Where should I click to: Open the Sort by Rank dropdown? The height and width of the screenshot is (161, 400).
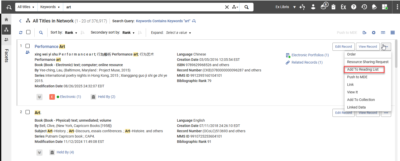71,33
